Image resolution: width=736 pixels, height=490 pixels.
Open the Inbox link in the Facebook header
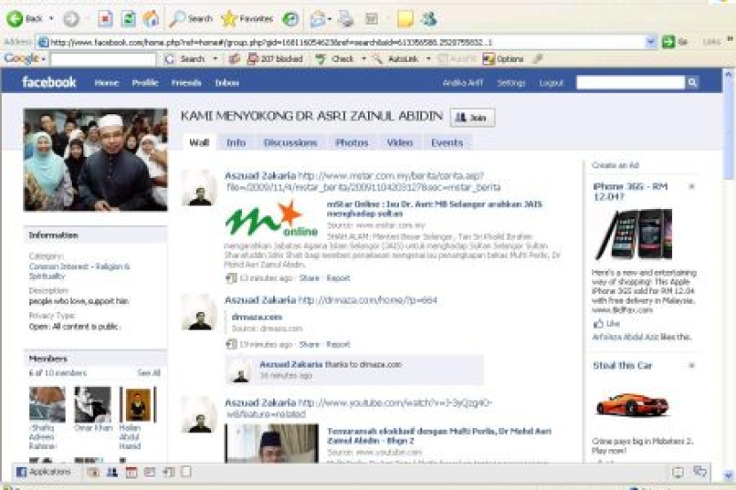coord(227,82)
